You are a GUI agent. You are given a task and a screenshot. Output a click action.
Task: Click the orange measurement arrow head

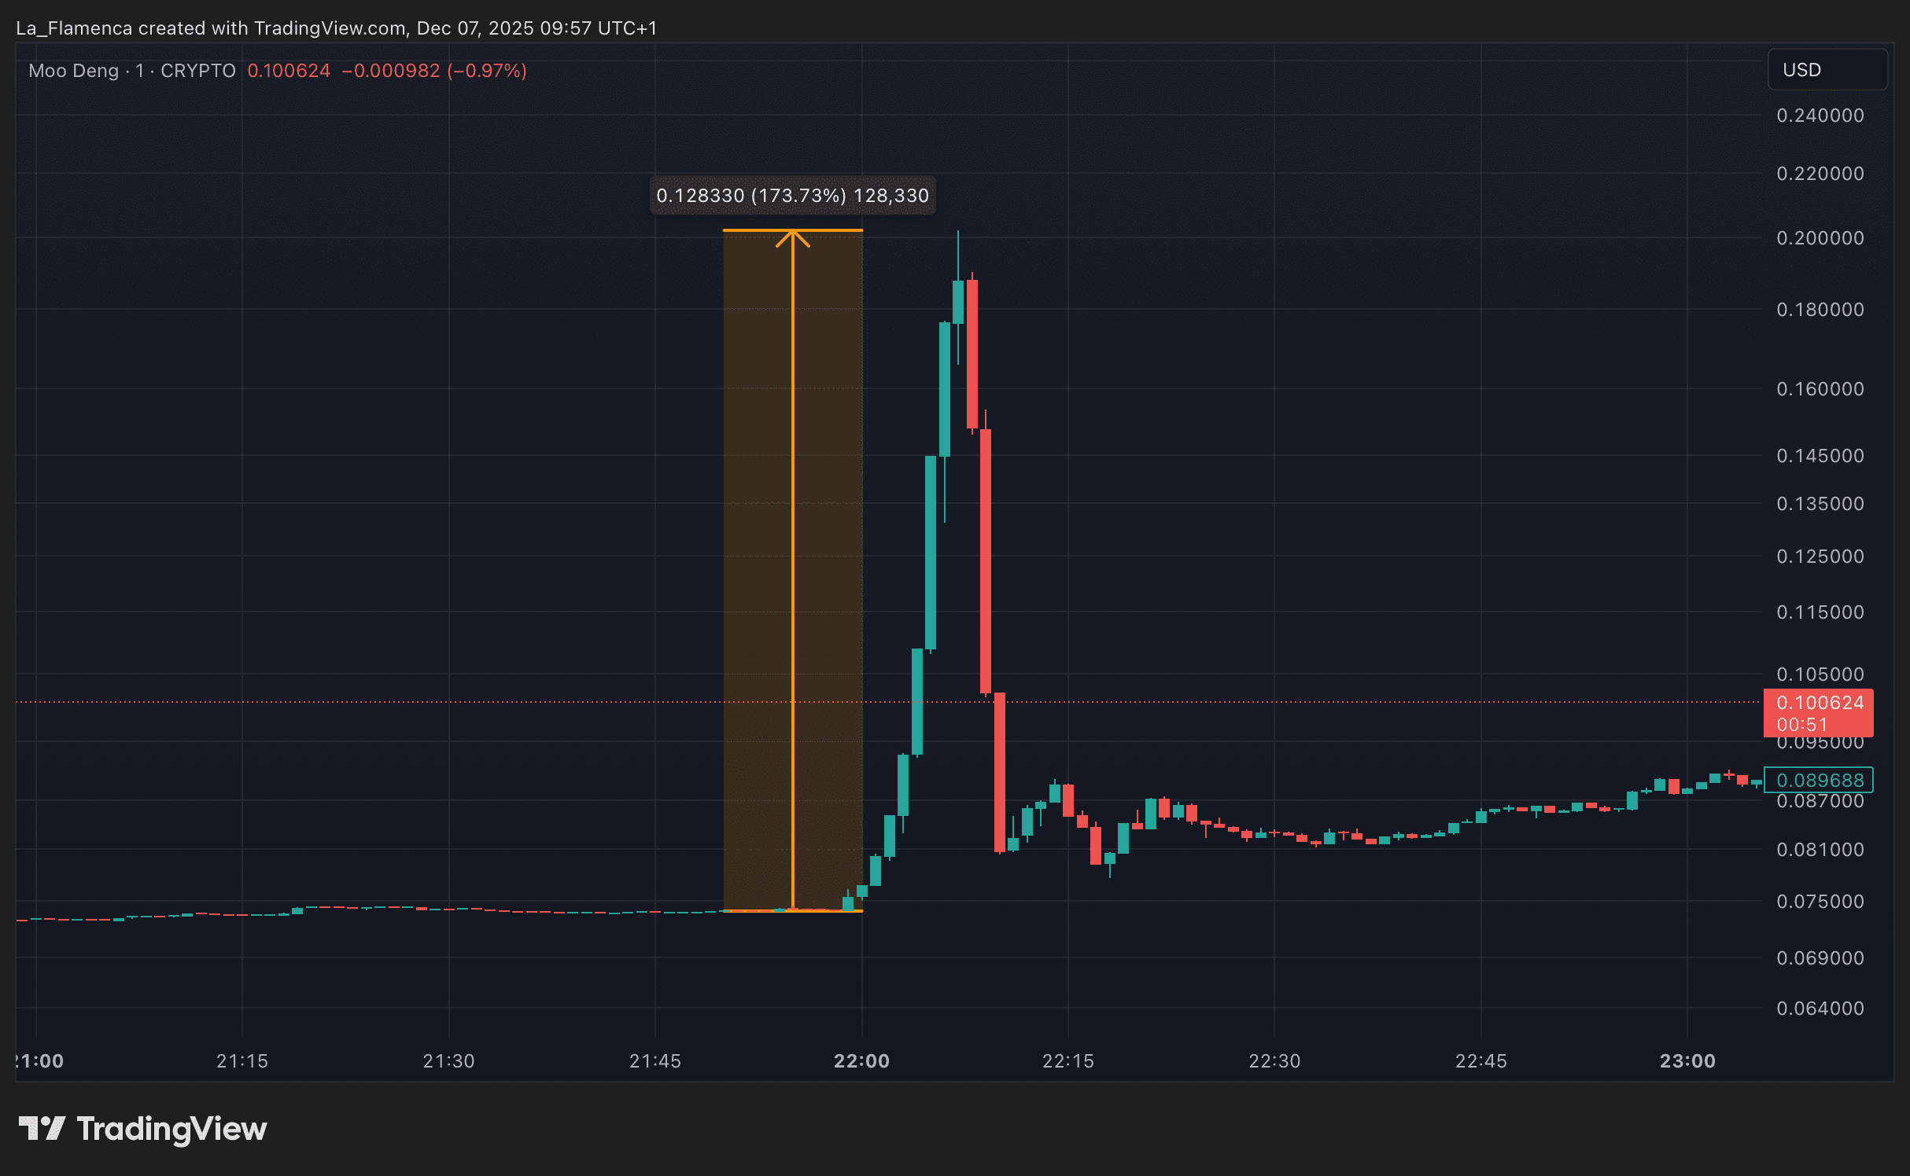792,236
